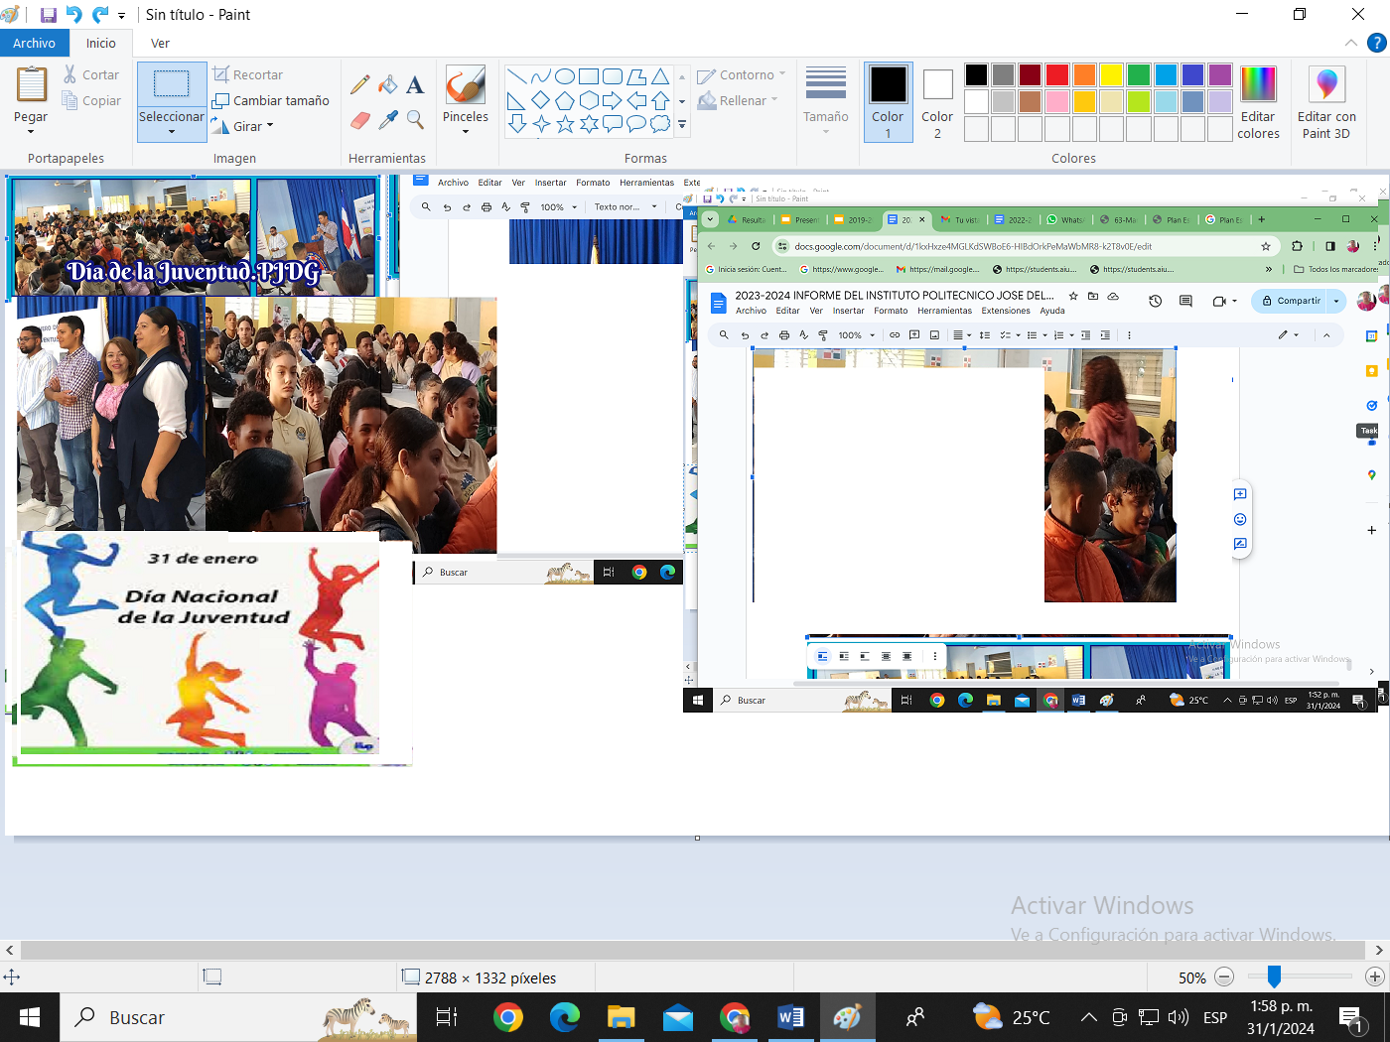The height and width of the screenshot is (1042, 1390).
Task: Click the Cambiar tamaño button
Action: click(271, 100)
